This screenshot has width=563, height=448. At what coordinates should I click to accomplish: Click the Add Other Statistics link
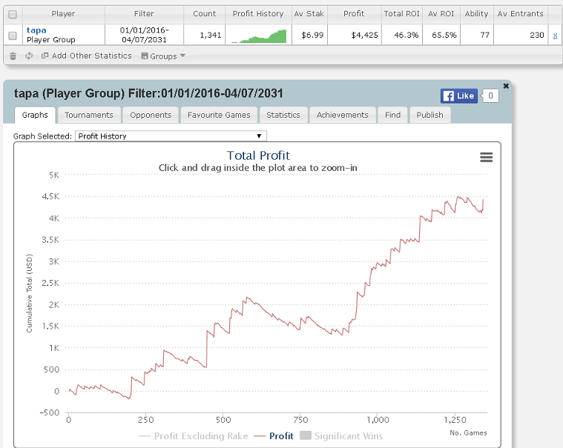coord(87,56)
